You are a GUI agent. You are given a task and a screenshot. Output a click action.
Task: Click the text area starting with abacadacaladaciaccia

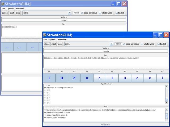pyautogui.click(x=106, y=62)
